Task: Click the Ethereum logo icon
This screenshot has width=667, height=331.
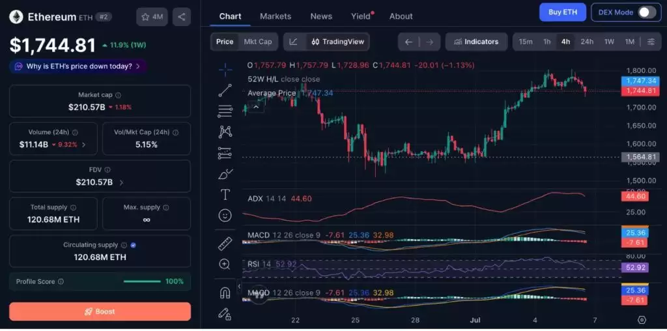Action: click(16, 16)
